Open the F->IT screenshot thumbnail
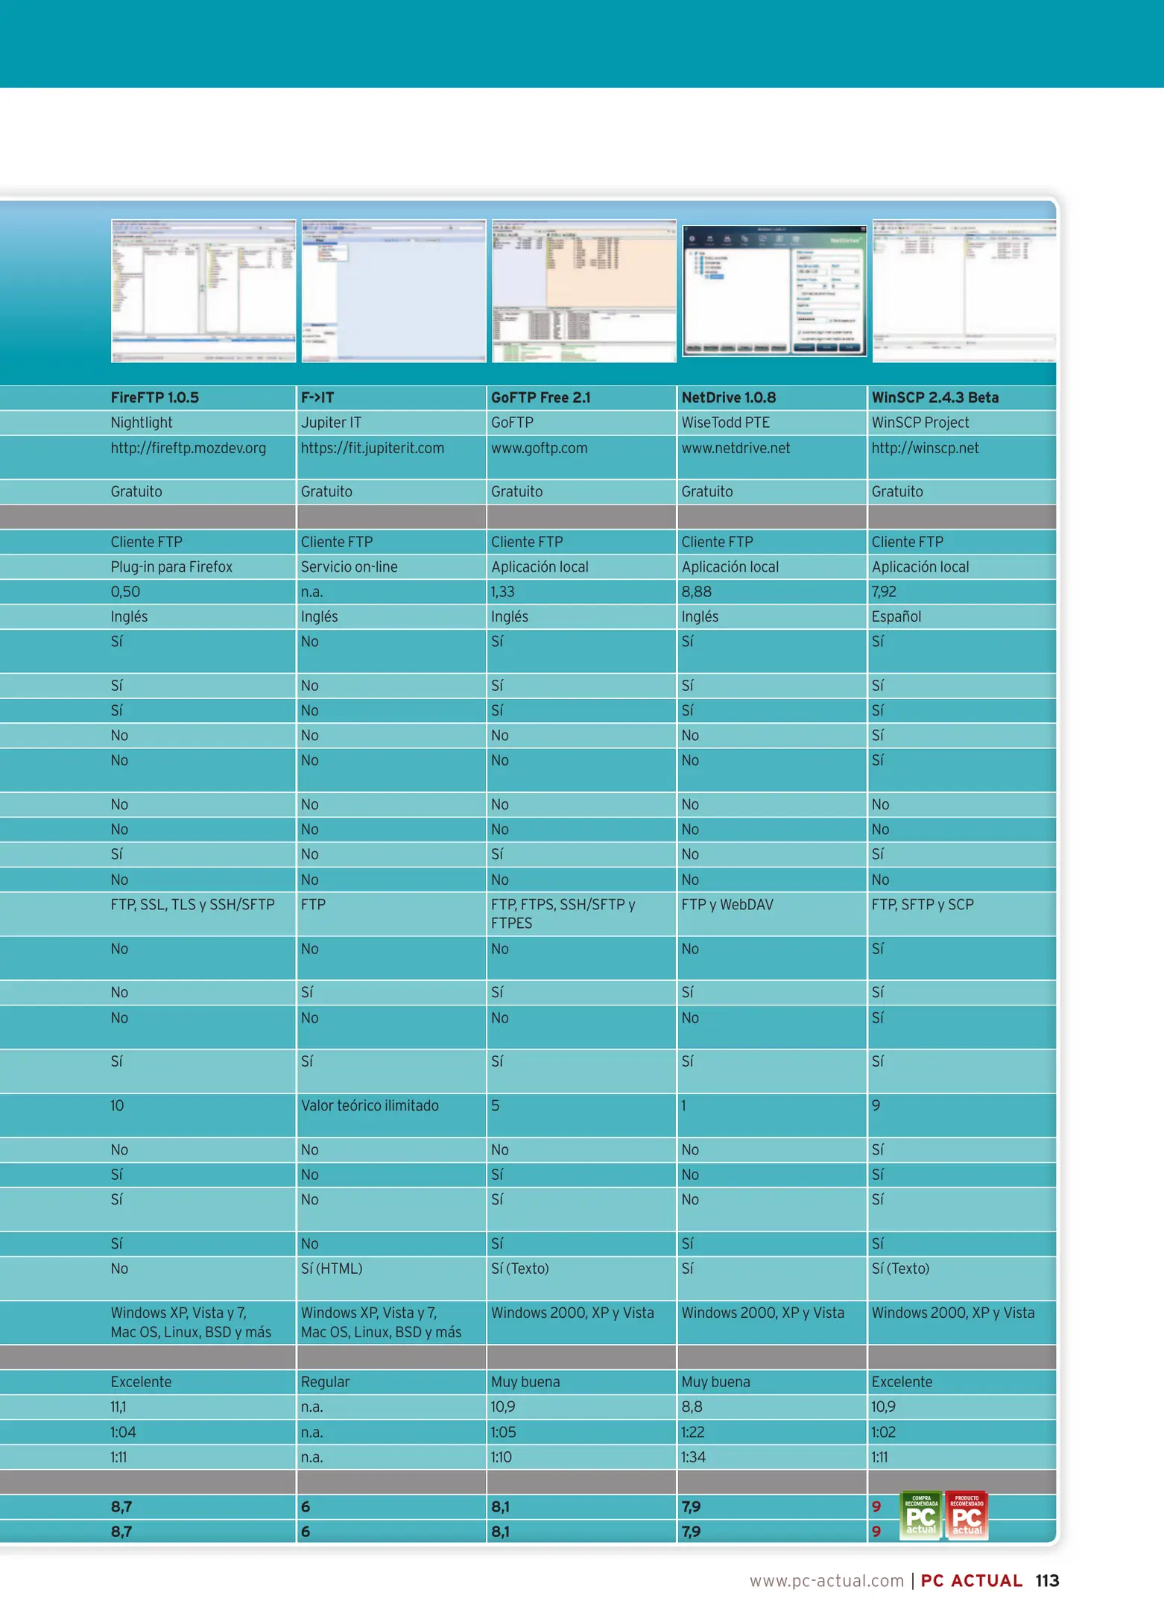Screen dimensions: 1164x1610 tap(393, 291)
